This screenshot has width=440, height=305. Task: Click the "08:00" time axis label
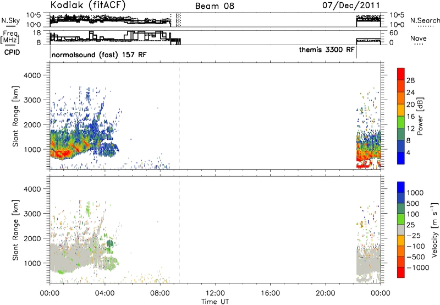160,293
